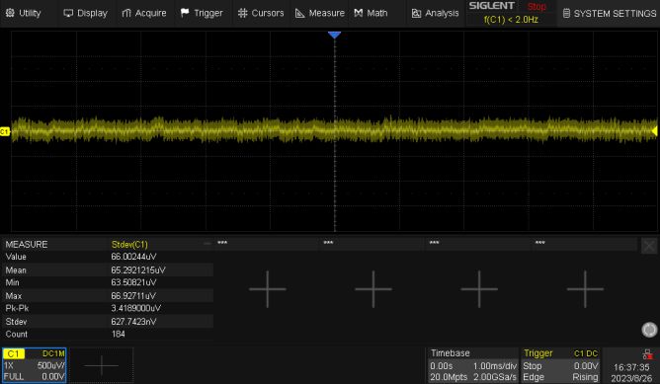
Task: Open the Trigger flag menu
Action: click(x=202, y=13)
